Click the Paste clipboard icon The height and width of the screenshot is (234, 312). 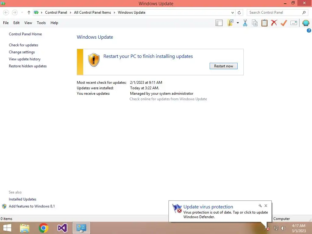click(x=264, y=23)
